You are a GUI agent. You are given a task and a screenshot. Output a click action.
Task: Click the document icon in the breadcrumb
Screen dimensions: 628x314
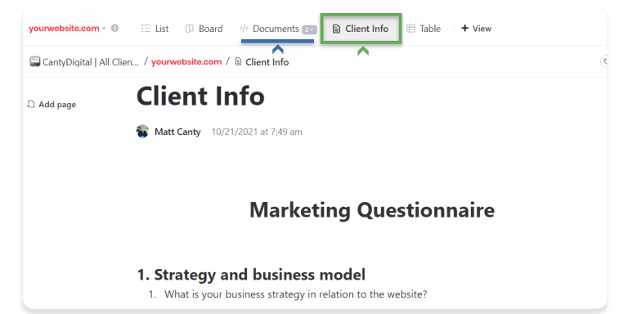[238, 61]
